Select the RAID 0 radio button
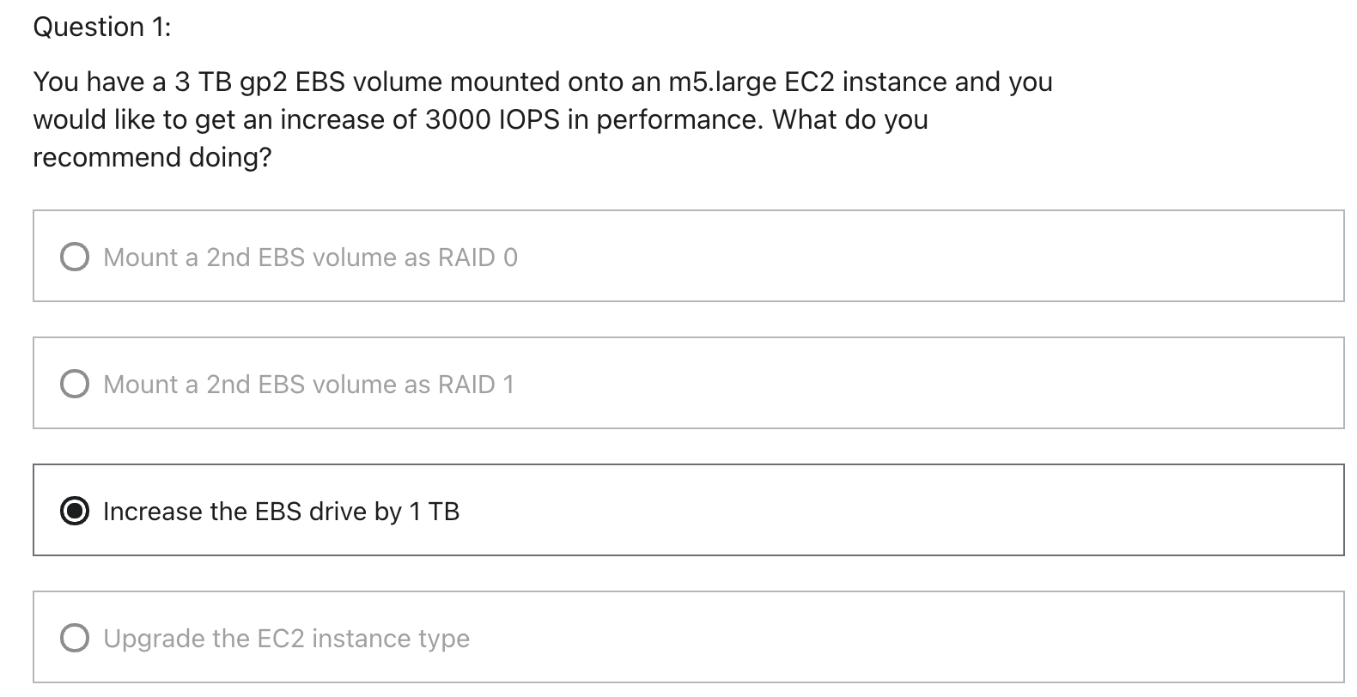 [75, 257]
